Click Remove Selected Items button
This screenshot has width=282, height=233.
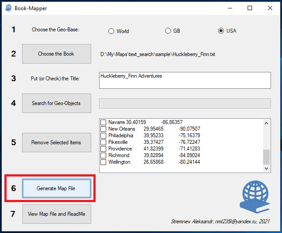[x=56, y=143]
